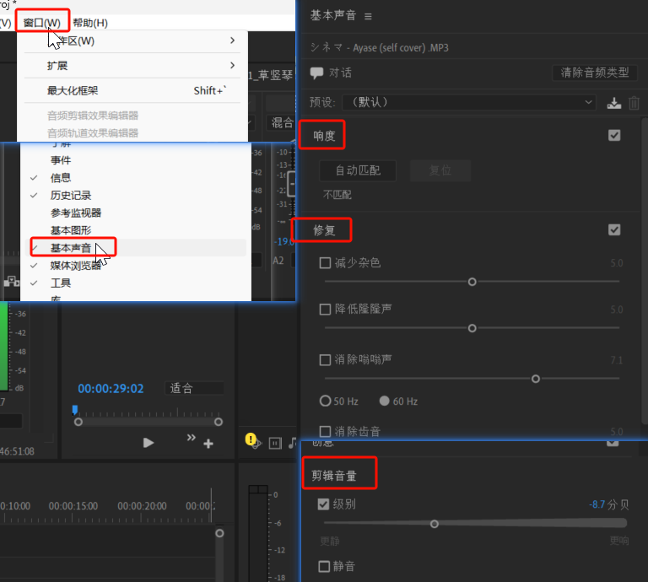The height and width of the screenshot is (582, 648).
Task: Toggle the 修复 section checkbox
Action: coord(614,229)
